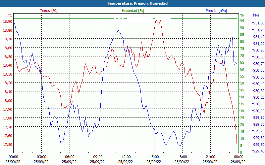
Task: Select the red 'Temp. [°C]' legend label
Action: click(x=49, y=11)
